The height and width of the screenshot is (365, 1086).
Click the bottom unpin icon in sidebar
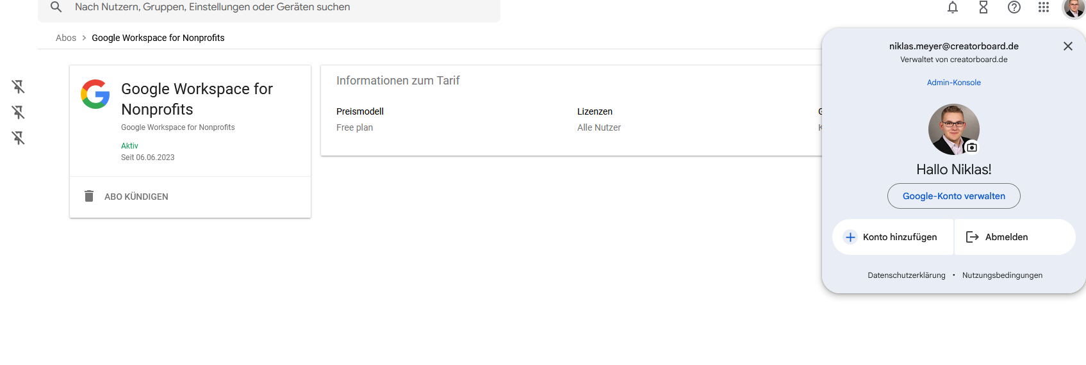[x=19, y=138]
